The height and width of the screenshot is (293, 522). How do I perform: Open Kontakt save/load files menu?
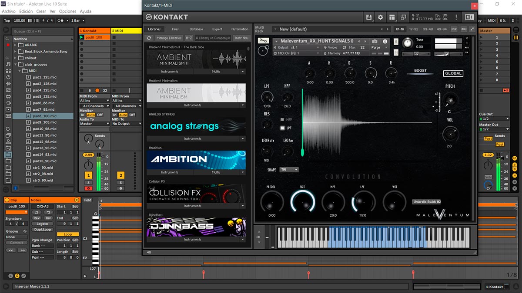(x=369, y=17)
